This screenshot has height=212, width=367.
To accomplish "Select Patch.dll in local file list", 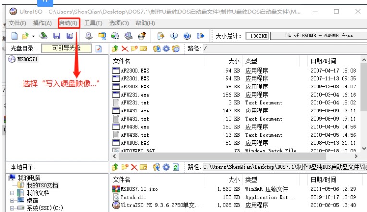I will pos(133,197).
